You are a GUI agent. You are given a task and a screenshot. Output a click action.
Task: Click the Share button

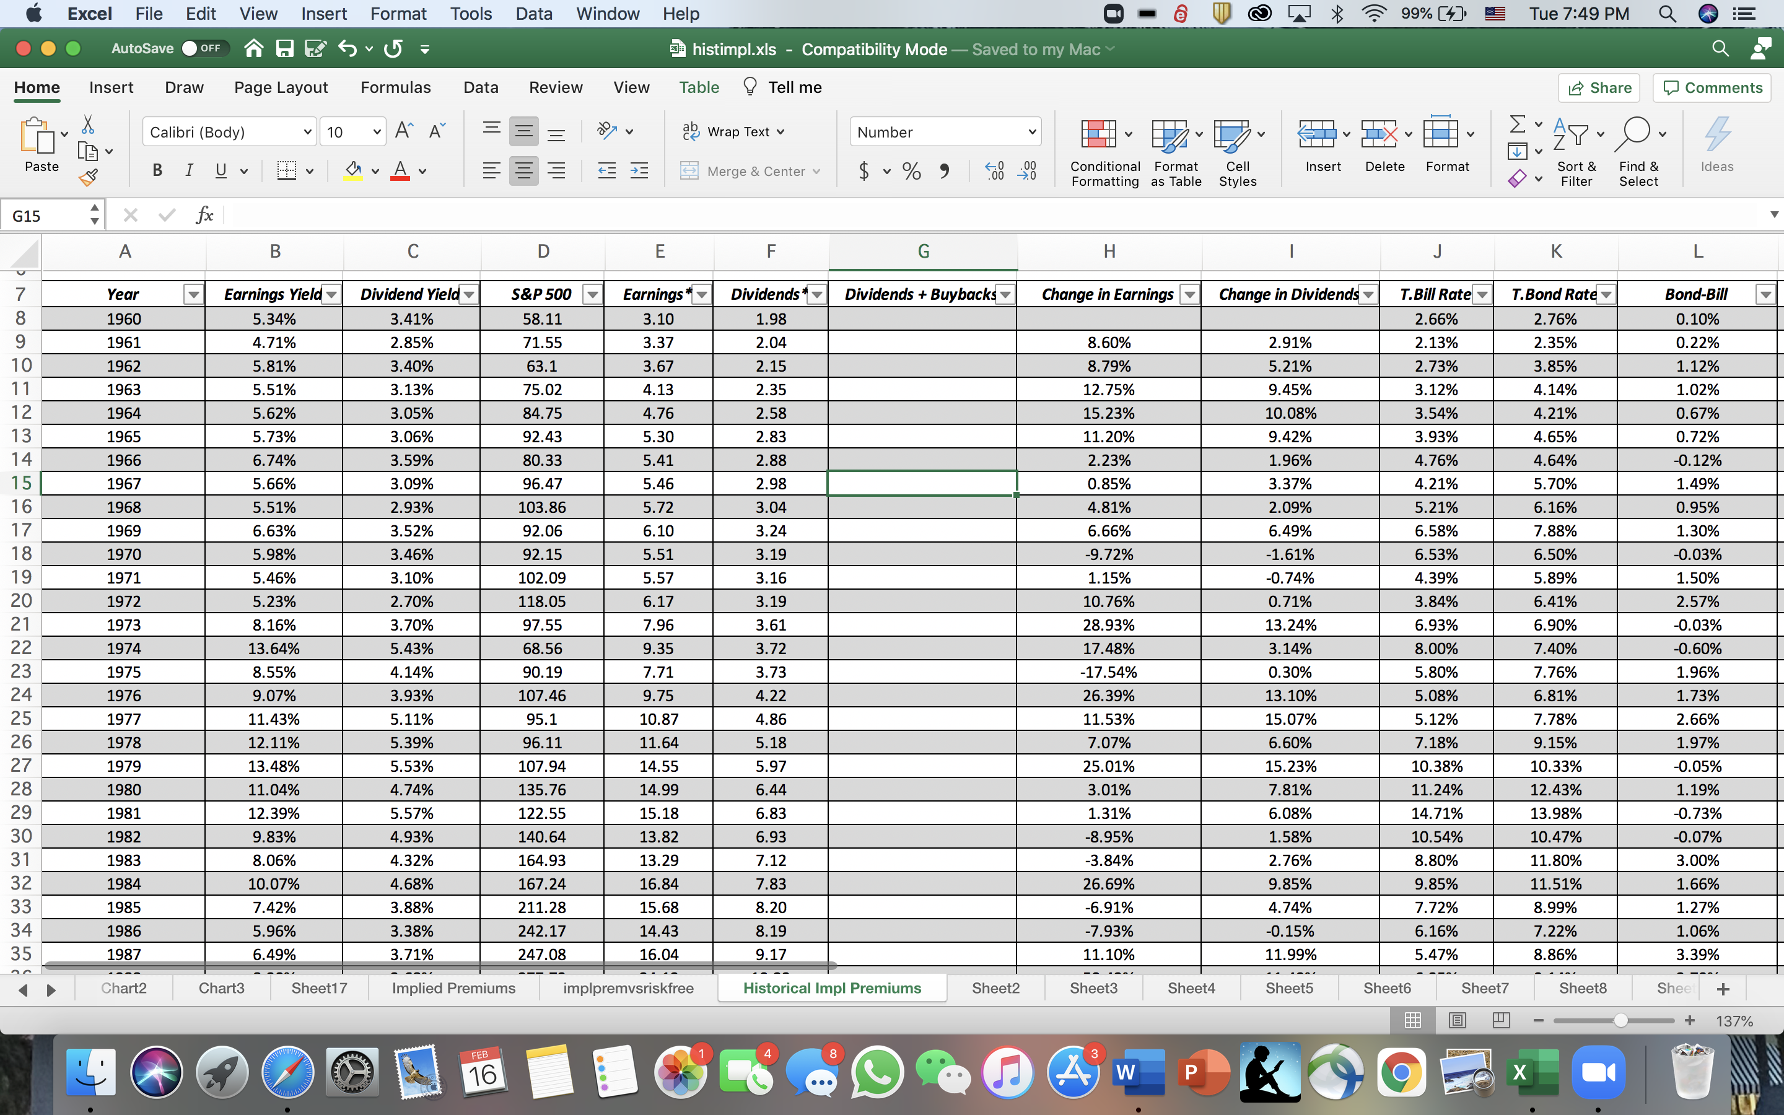click(x=1599, y=87)
